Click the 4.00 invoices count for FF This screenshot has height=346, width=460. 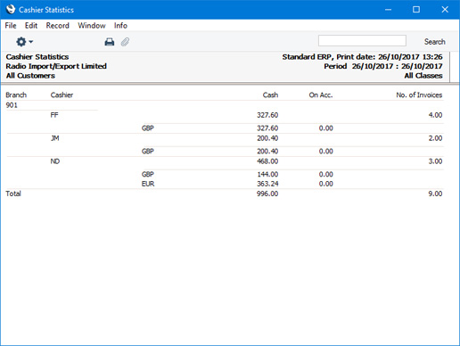tap(435, 115)
